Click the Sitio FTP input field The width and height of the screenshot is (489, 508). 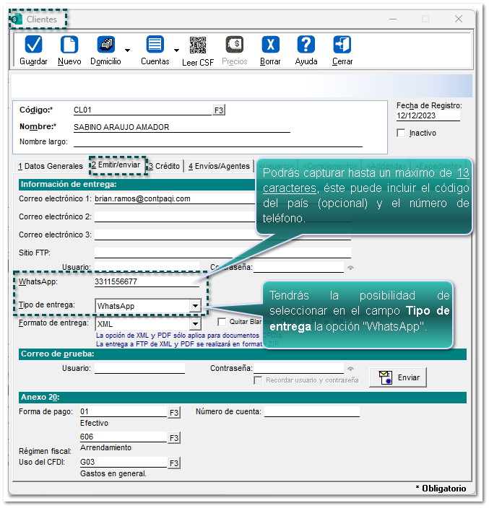click(222, 253)
